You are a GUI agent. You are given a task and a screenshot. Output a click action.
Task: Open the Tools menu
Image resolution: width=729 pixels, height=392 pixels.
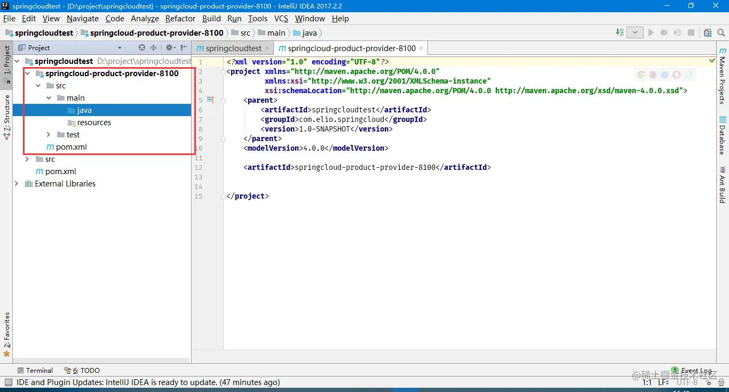(258, 18)
